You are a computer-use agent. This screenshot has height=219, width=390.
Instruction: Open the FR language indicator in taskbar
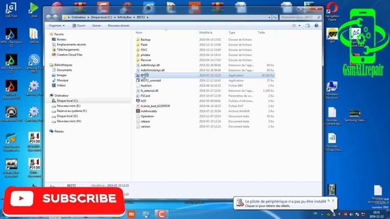pyautogui.click(x=316, y=214)
